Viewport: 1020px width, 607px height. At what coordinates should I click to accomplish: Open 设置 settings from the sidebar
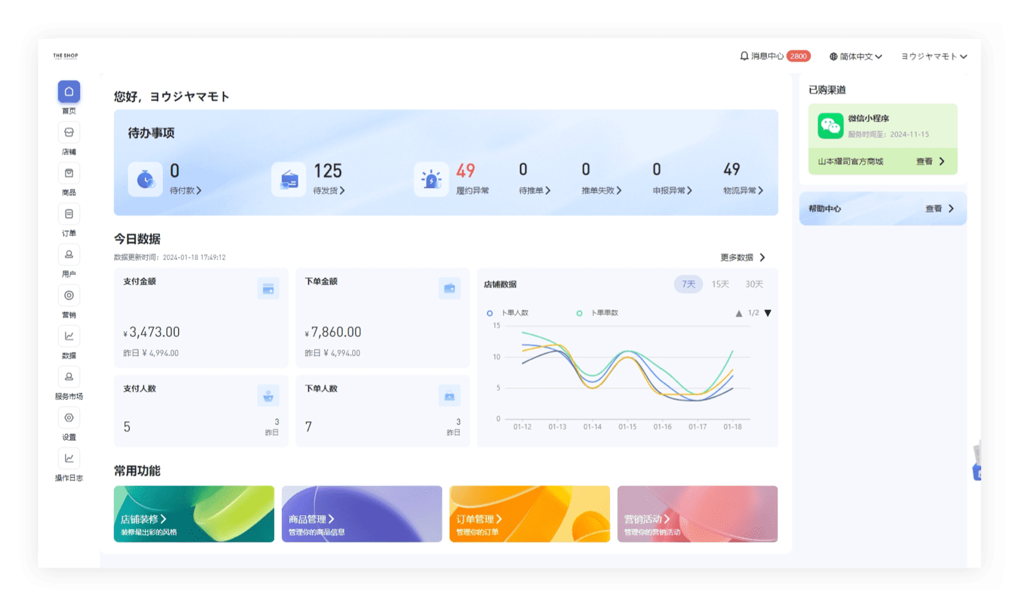coord(68,418)
